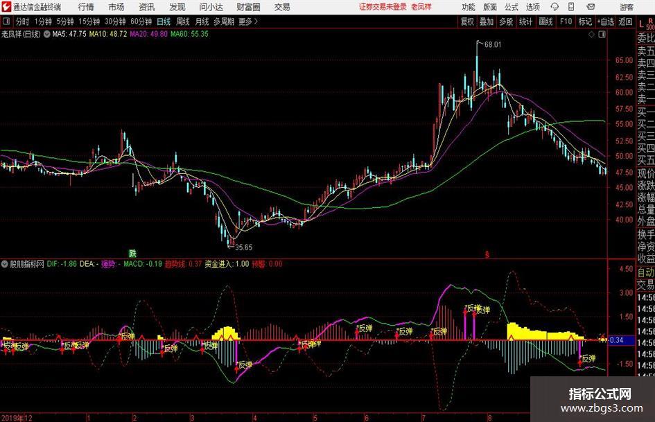
Task: Switch to the 60分钟 period tab
Action: click(141, 21)
